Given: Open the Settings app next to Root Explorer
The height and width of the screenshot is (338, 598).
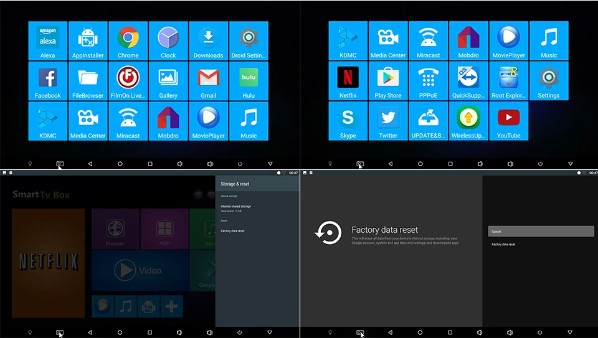Looking at the screenshot, I should pos(549,81).
